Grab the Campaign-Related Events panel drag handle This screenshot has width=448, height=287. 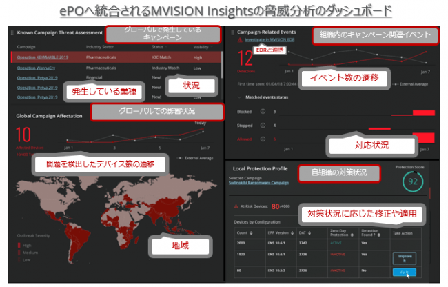(x=232, y=32)
